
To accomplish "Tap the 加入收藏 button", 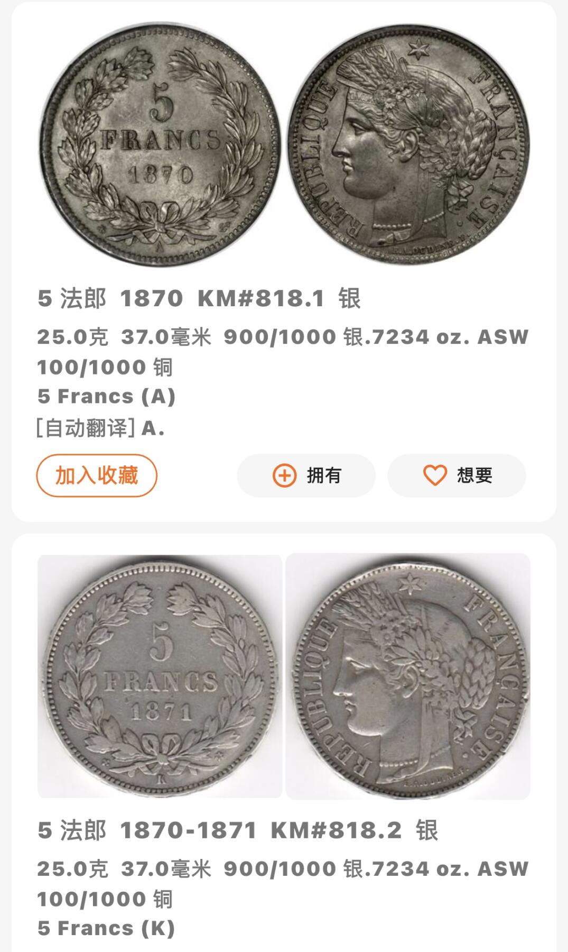I will coord(97,475).
